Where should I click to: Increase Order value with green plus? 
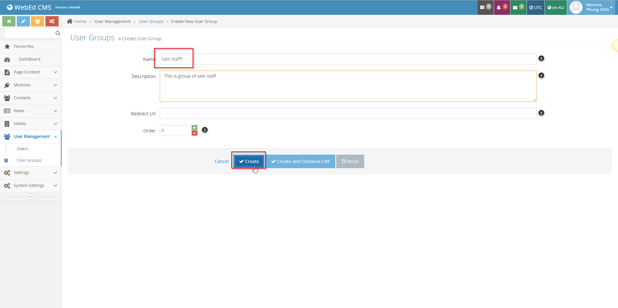click(x=195, y=128)
